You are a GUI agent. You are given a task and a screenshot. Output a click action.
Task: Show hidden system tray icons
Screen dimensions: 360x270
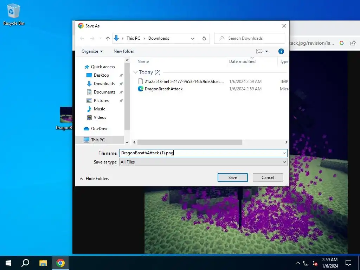[x=297, y=263]
